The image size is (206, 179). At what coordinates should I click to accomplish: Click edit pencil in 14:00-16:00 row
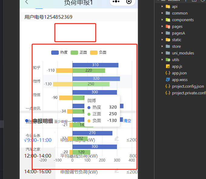(117, 171)
